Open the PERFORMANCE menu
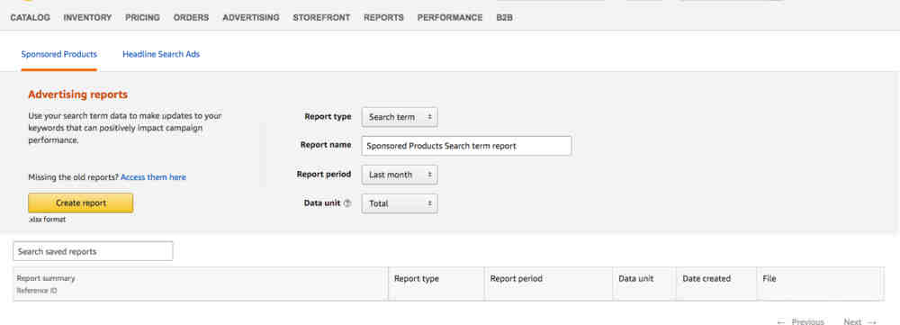900x325 pixels. click(450, 18)
